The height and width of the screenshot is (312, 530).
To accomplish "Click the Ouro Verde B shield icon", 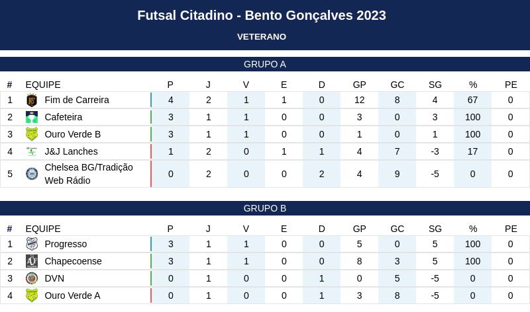I will (32, 134).
